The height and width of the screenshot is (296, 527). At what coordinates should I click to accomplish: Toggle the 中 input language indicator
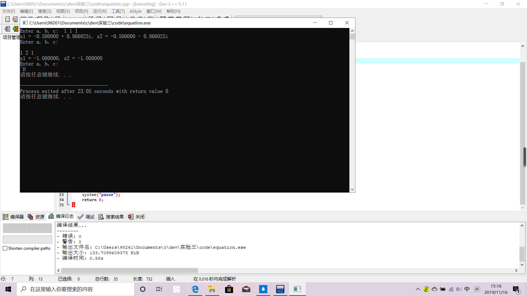click(467, 289)
